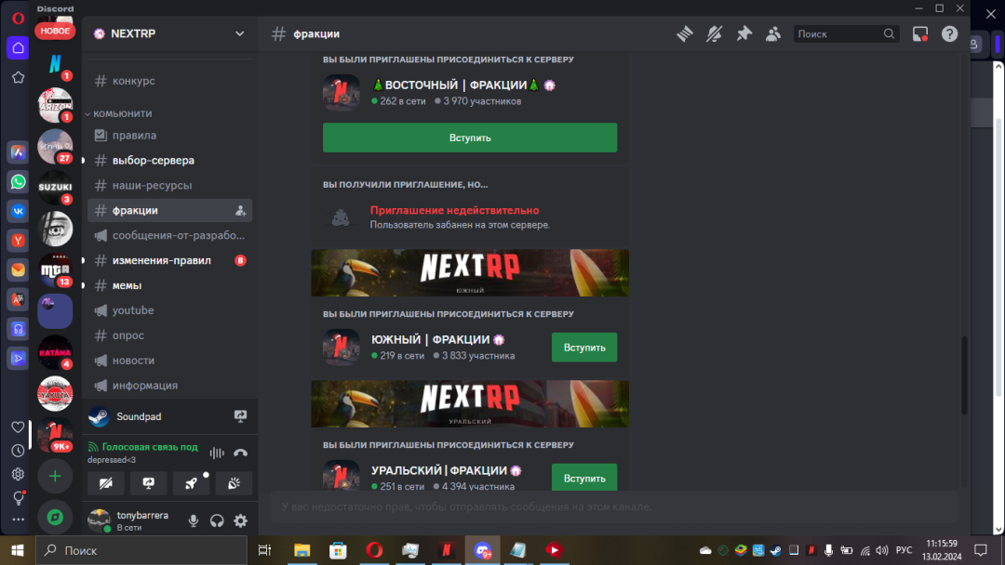Open the новости channel
1005x565 pixels.
pos(170,361)
